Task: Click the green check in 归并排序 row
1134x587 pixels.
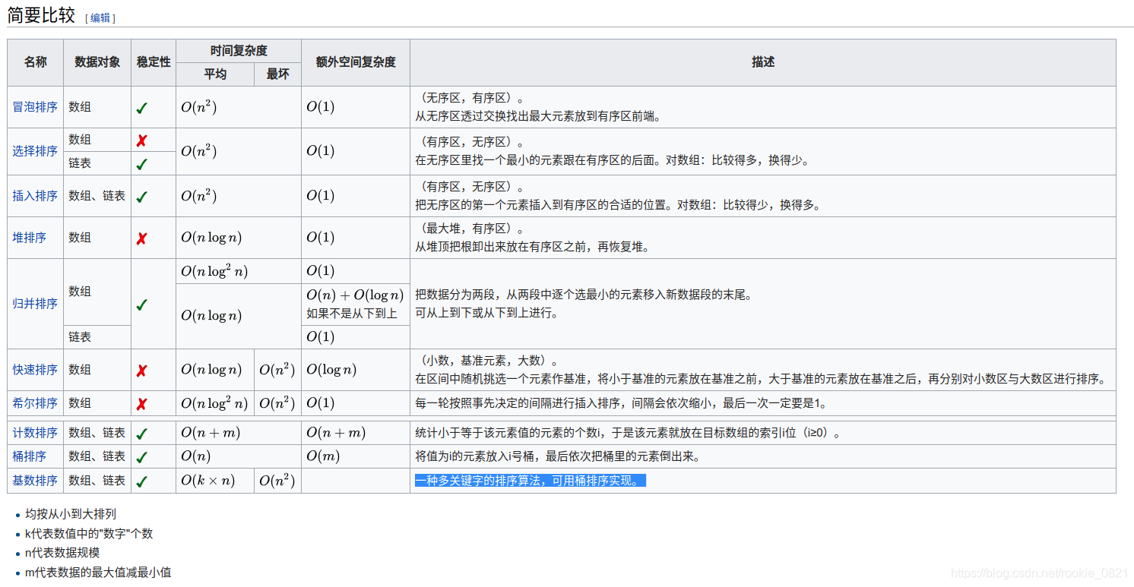Action: (141, 305)
